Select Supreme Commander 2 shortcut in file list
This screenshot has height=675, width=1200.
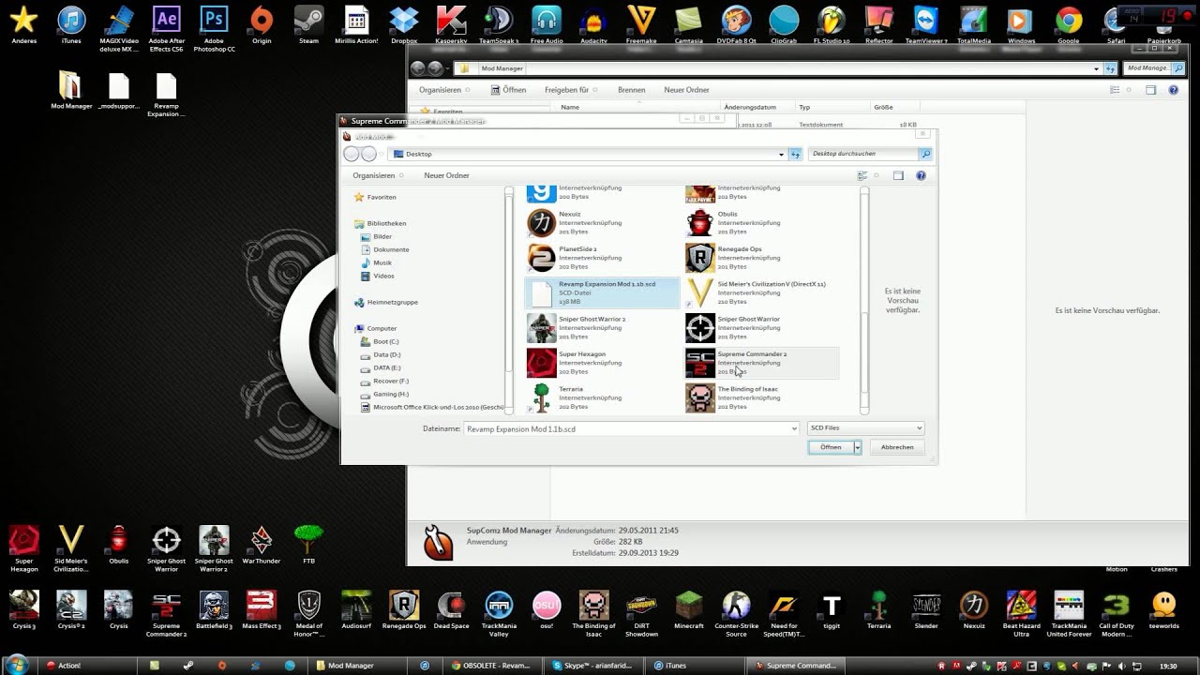[x=761, y=363]
